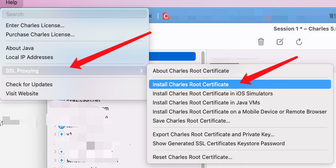Expand the SSL Proxying submenu arrow
This screenshot has width=336, height=168.
[141, 71]
